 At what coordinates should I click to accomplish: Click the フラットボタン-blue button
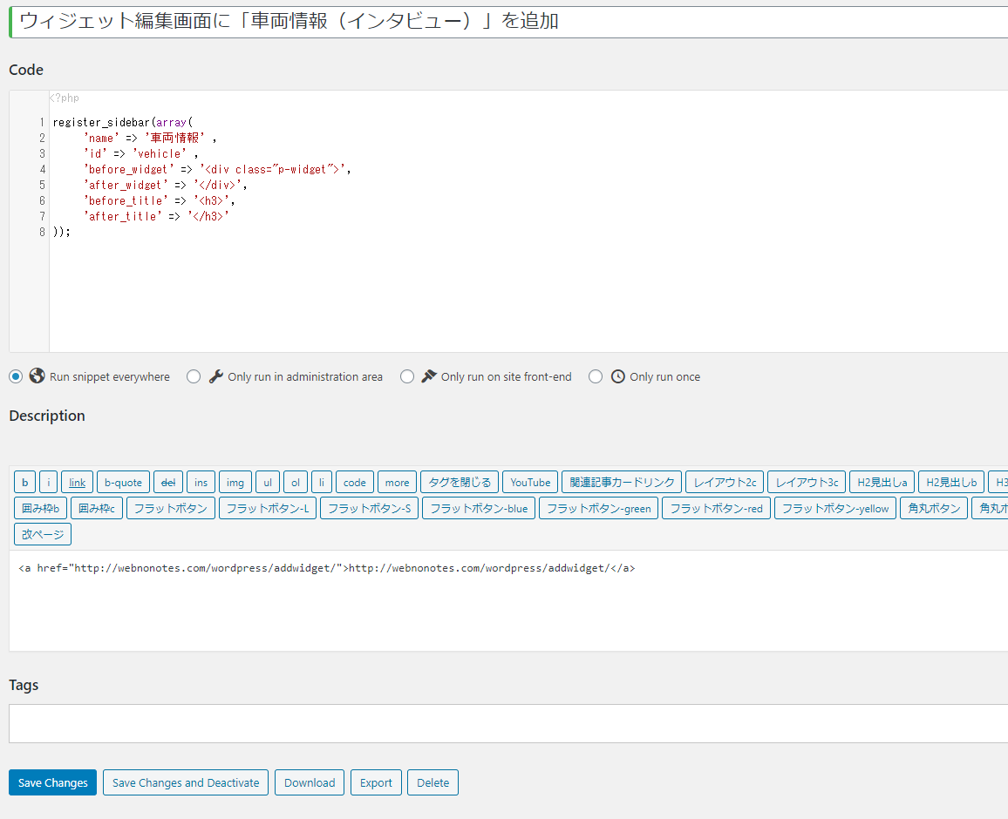coord(479,508)
